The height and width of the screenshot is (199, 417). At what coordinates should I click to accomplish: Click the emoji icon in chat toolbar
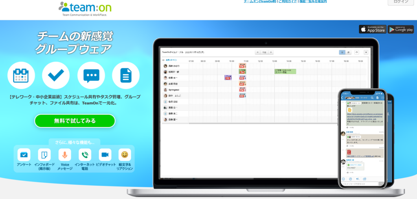pos(343,179)
